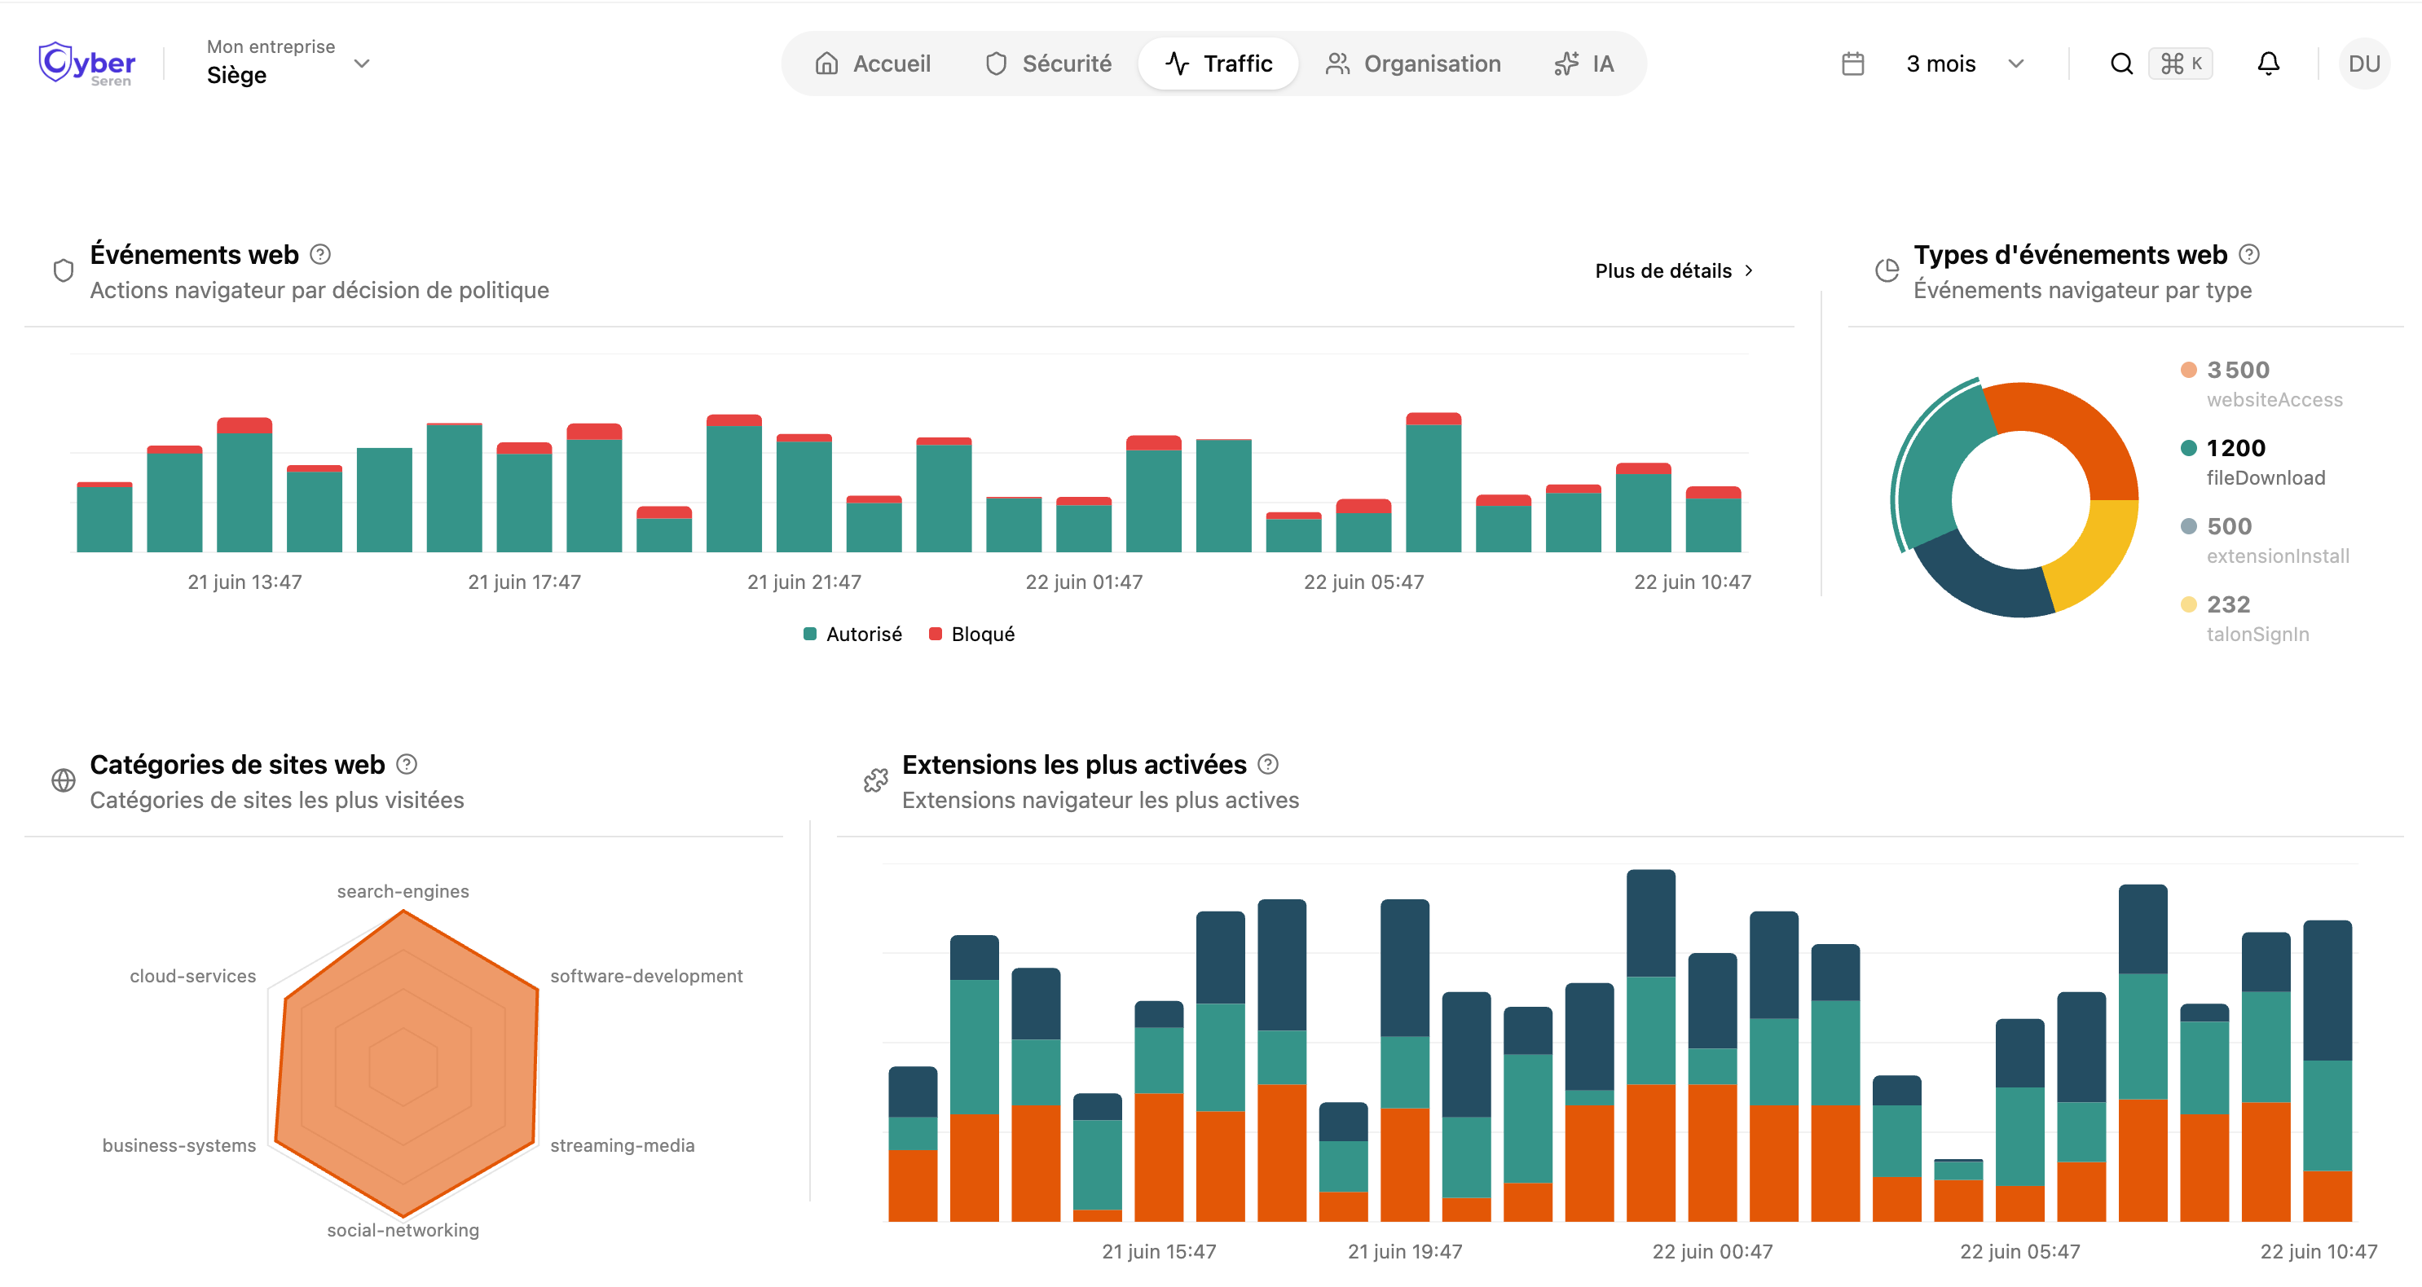Image resolution: width=2422 pixels, height=1287 pixels.
Task: Click the puzzle icon beside Extensions les plus activées
Action: coord(875,780)
